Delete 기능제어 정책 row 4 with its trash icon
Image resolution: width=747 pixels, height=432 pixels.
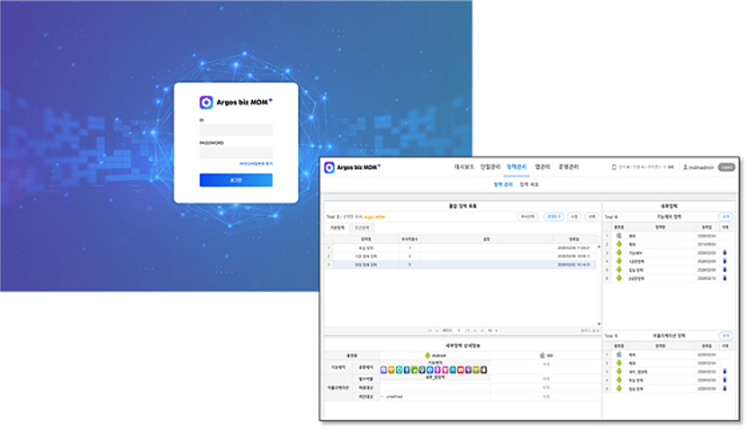724,261
